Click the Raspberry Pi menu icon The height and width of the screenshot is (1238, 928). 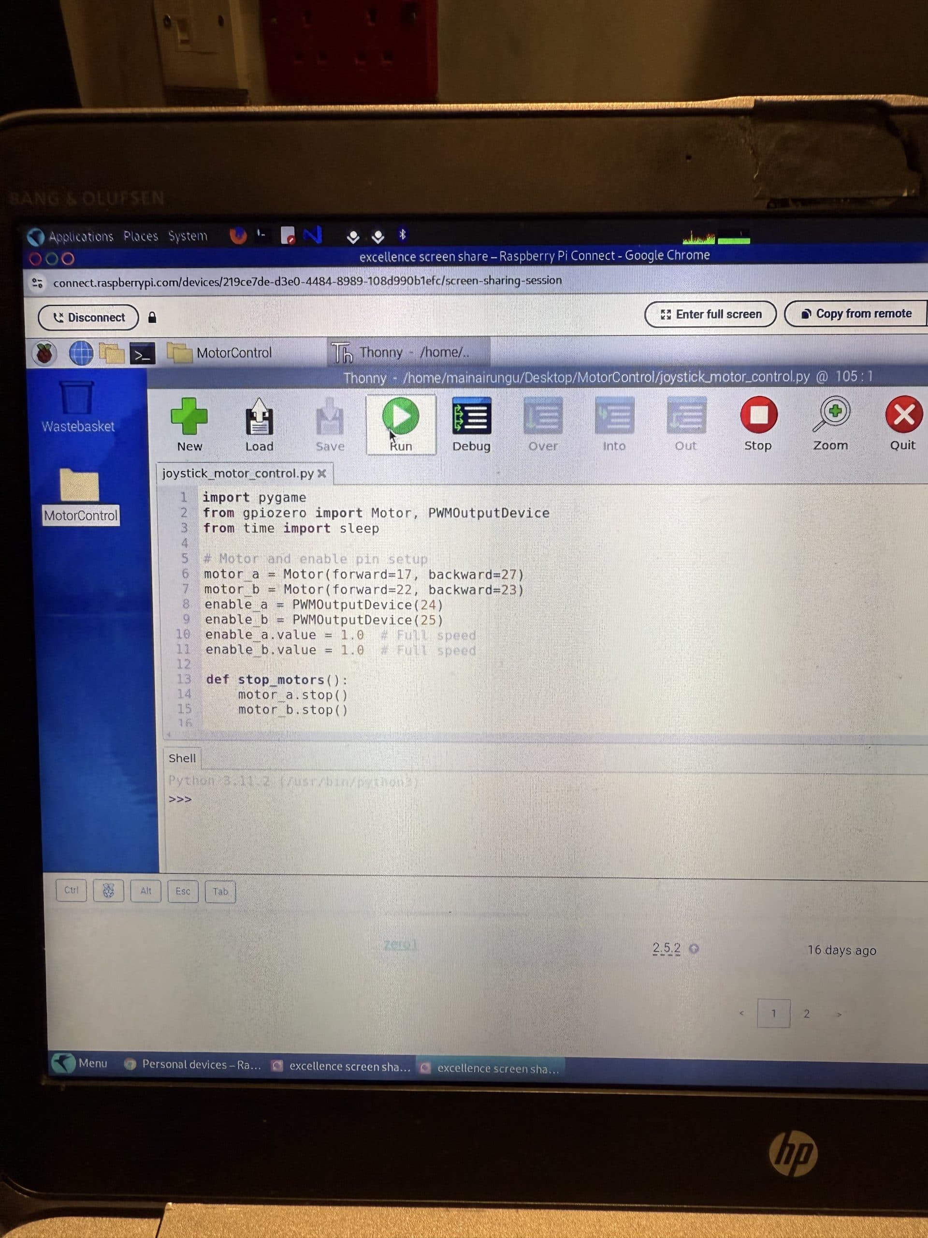click(x=44, y=354)
